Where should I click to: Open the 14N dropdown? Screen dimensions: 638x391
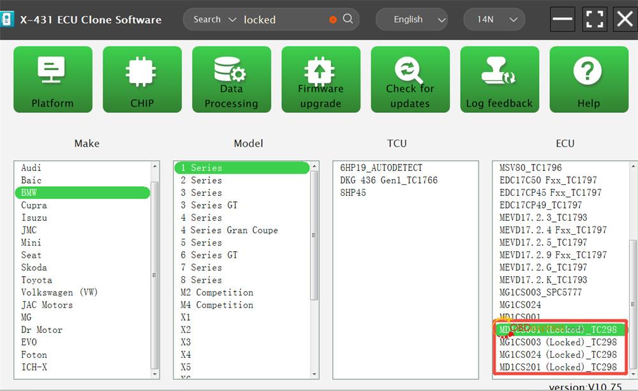pos(494,19)
